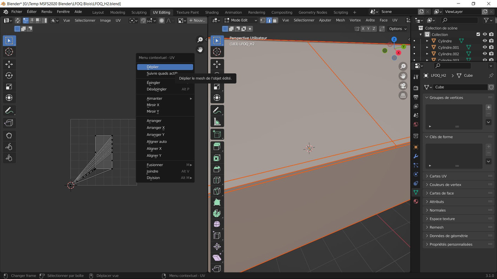The image size is (497, 279).
Task: Open the Material properties tab
Action: [x=416, y=201]
